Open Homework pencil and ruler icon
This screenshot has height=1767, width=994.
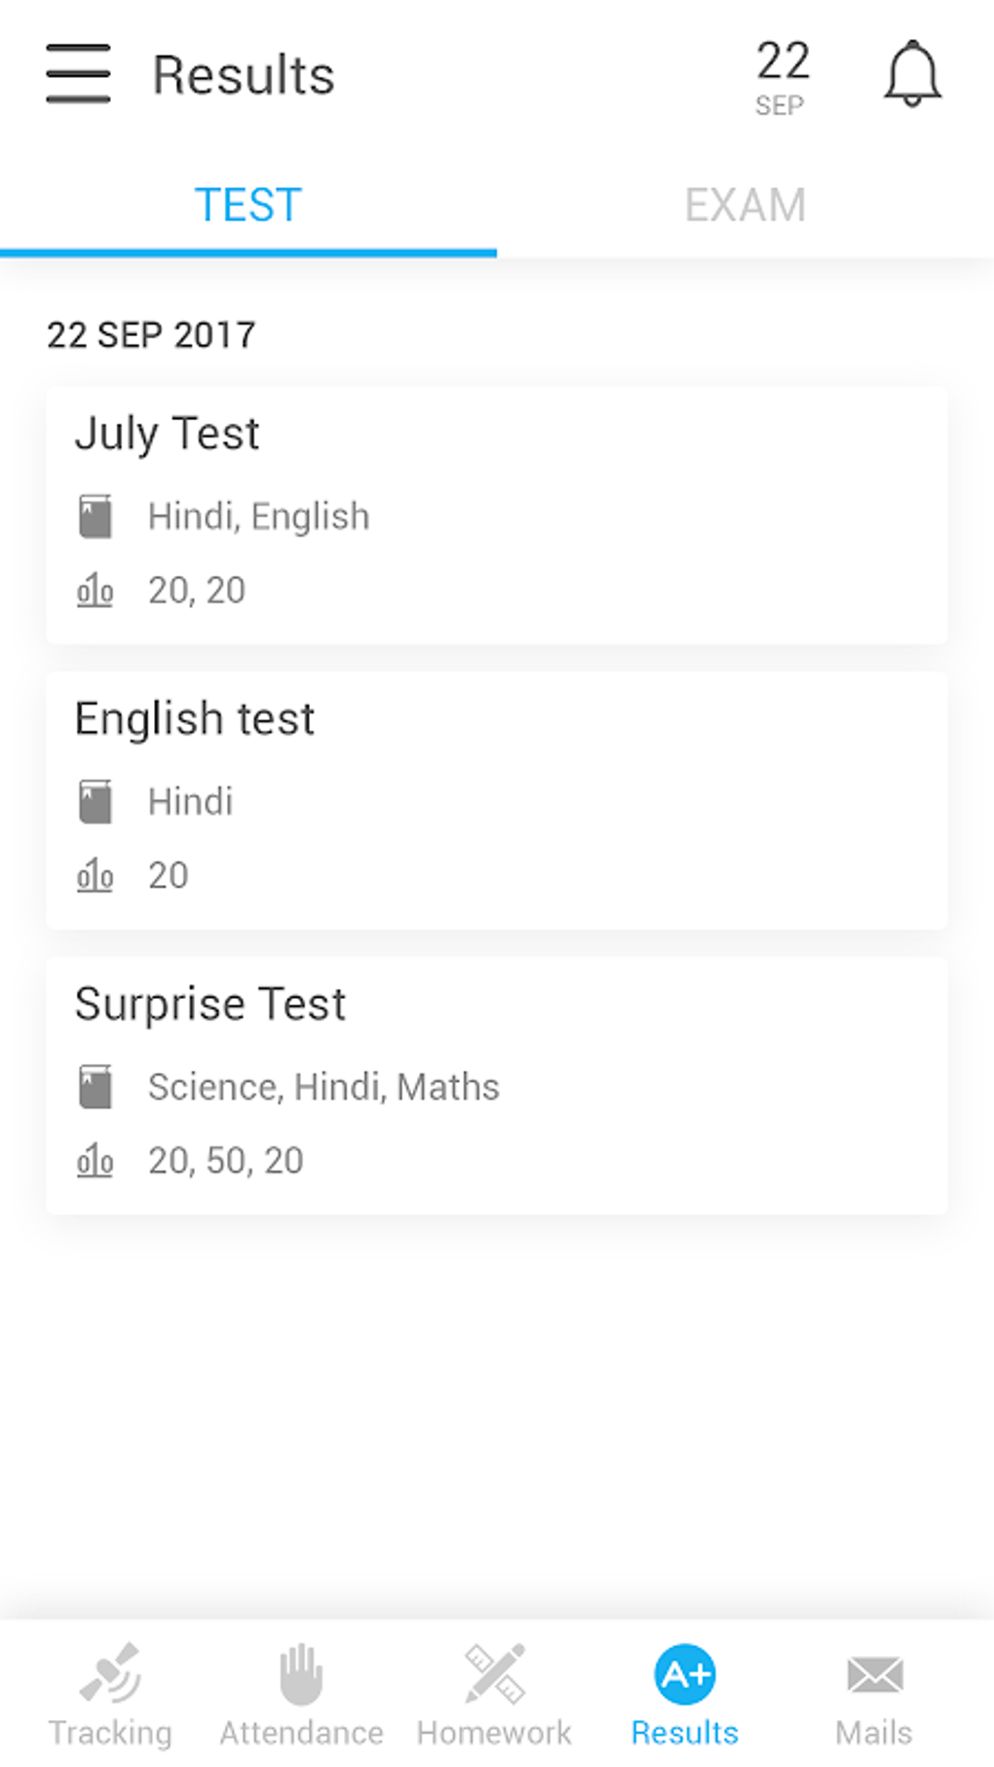point(495,1673)
